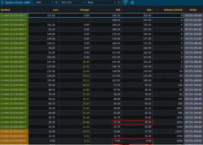Select symbol O:UNH 25J150.00D17

coord(13,15)
